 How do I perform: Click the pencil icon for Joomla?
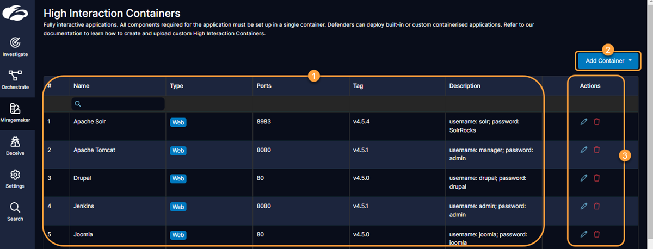[x=584, y=234]
